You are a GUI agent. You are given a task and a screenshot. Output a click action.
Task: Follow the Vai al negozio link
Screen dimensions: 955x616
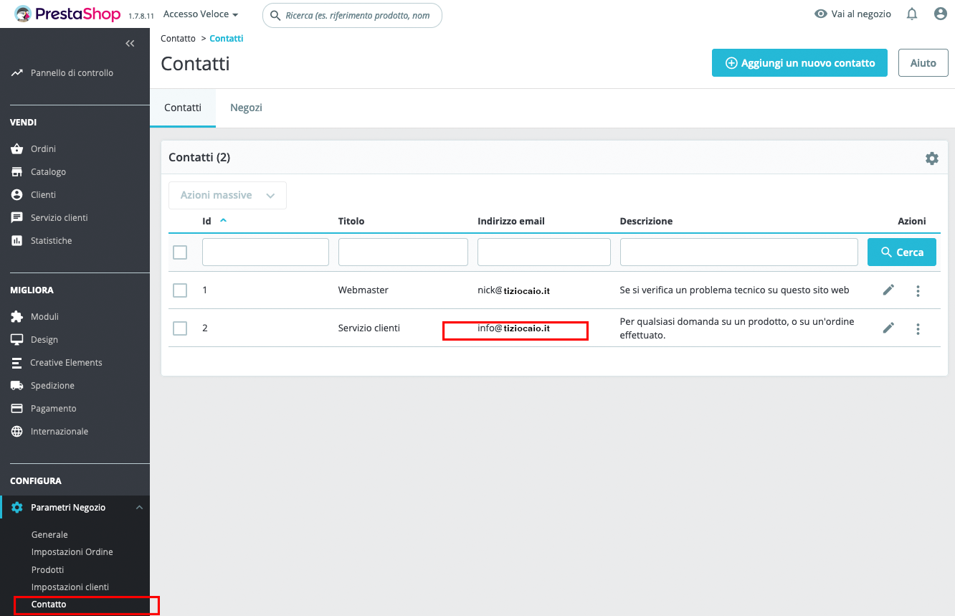[853, 14]
